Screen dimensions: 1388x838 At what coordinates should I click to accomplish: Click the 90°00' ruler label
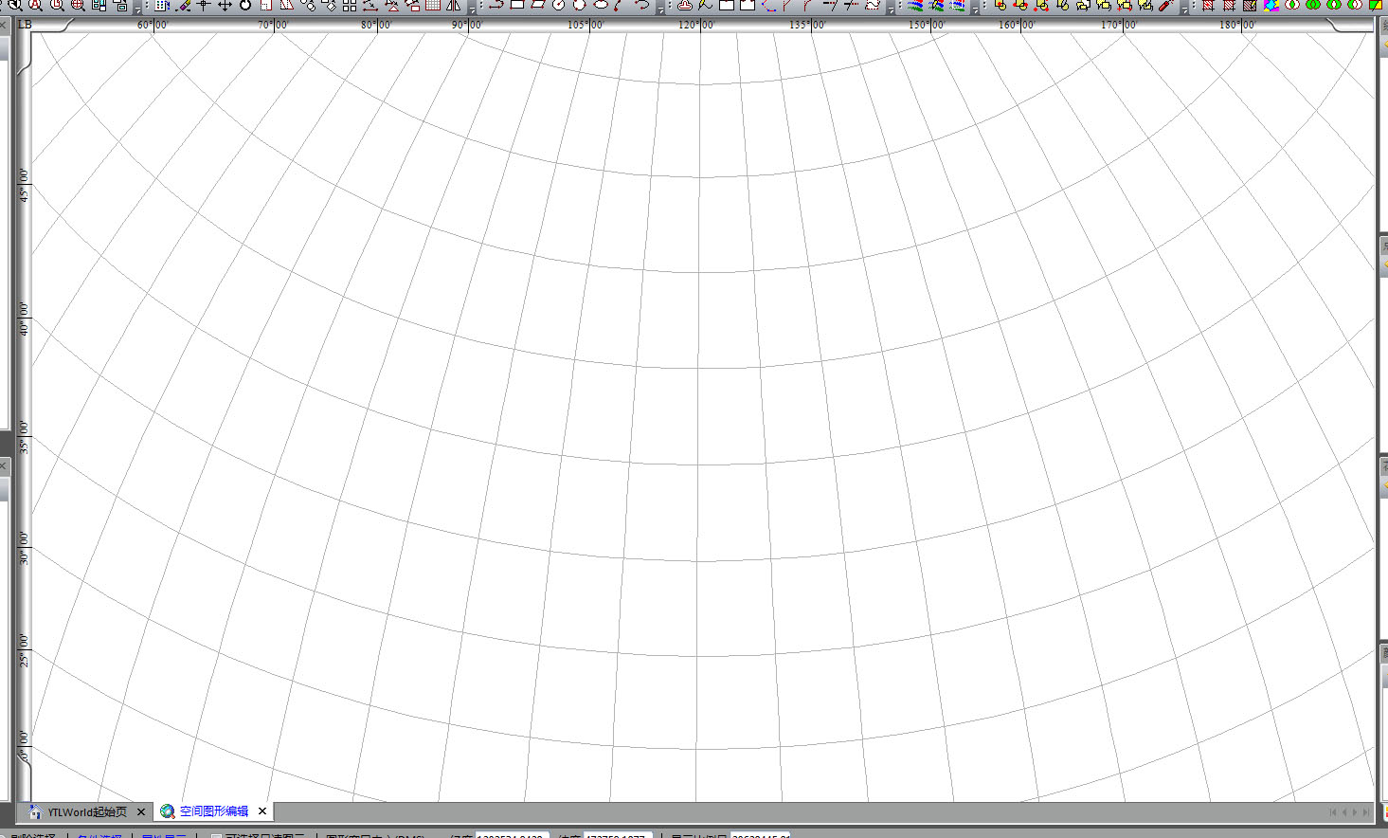[467, 25]
